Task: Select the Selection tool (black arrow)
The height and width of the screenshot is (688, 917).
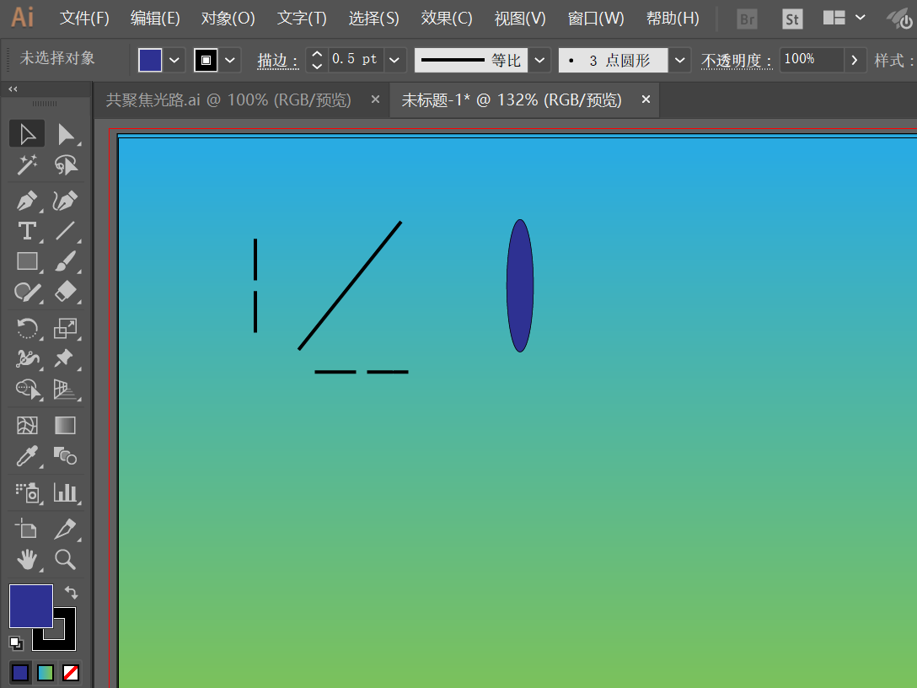Action: [27, 134]
